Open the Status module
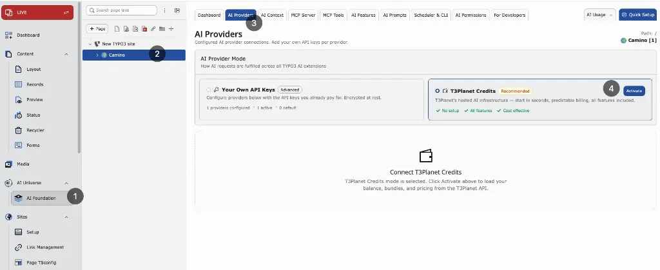 coord(34,115)
